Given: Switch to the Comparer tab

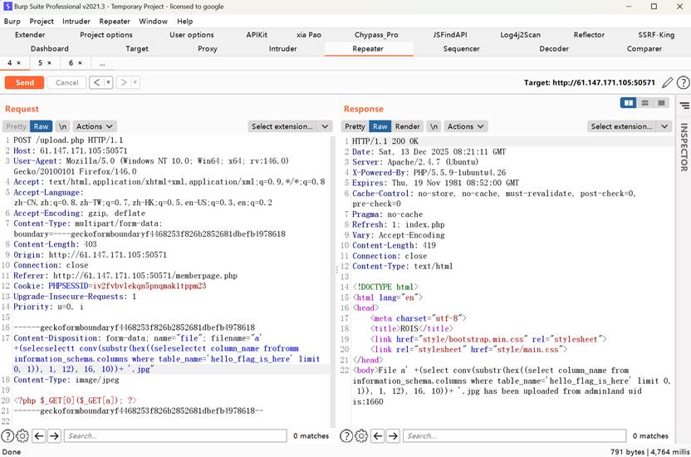Looking at the screenshot, I should point(644,49).
